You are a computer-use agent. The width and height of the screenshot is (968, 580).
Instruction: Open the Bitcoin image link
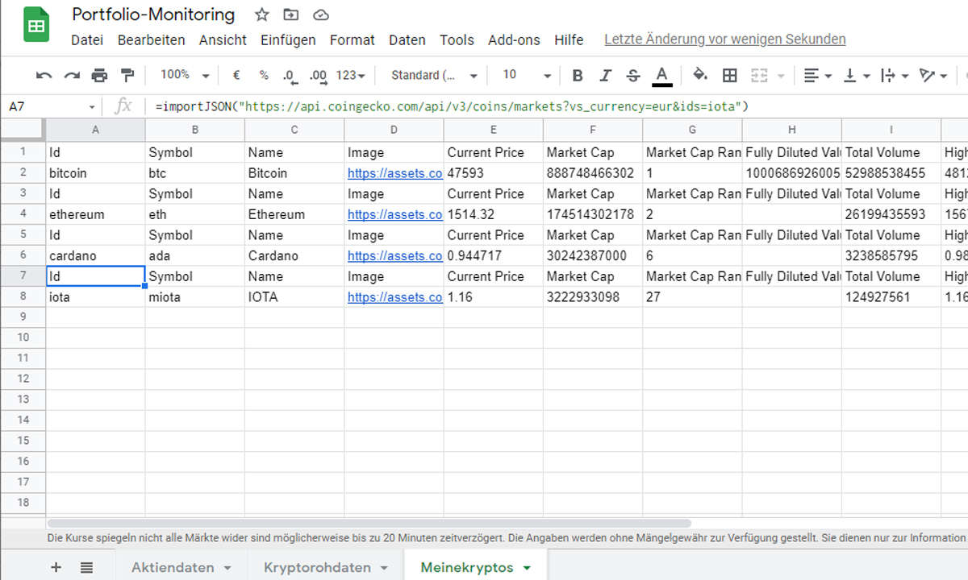click(x=394, y=173)
